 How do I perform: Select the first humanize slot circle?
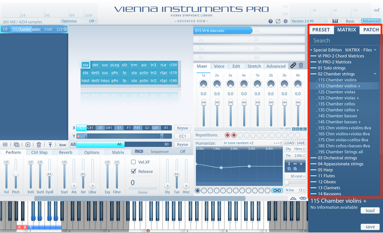[198, 190]
